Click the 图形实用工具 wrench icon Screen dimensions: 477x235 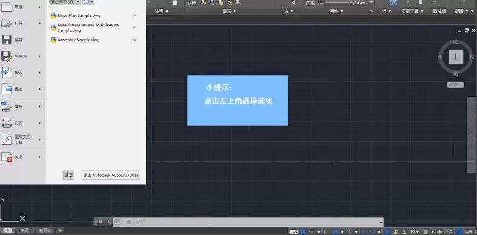7,140
